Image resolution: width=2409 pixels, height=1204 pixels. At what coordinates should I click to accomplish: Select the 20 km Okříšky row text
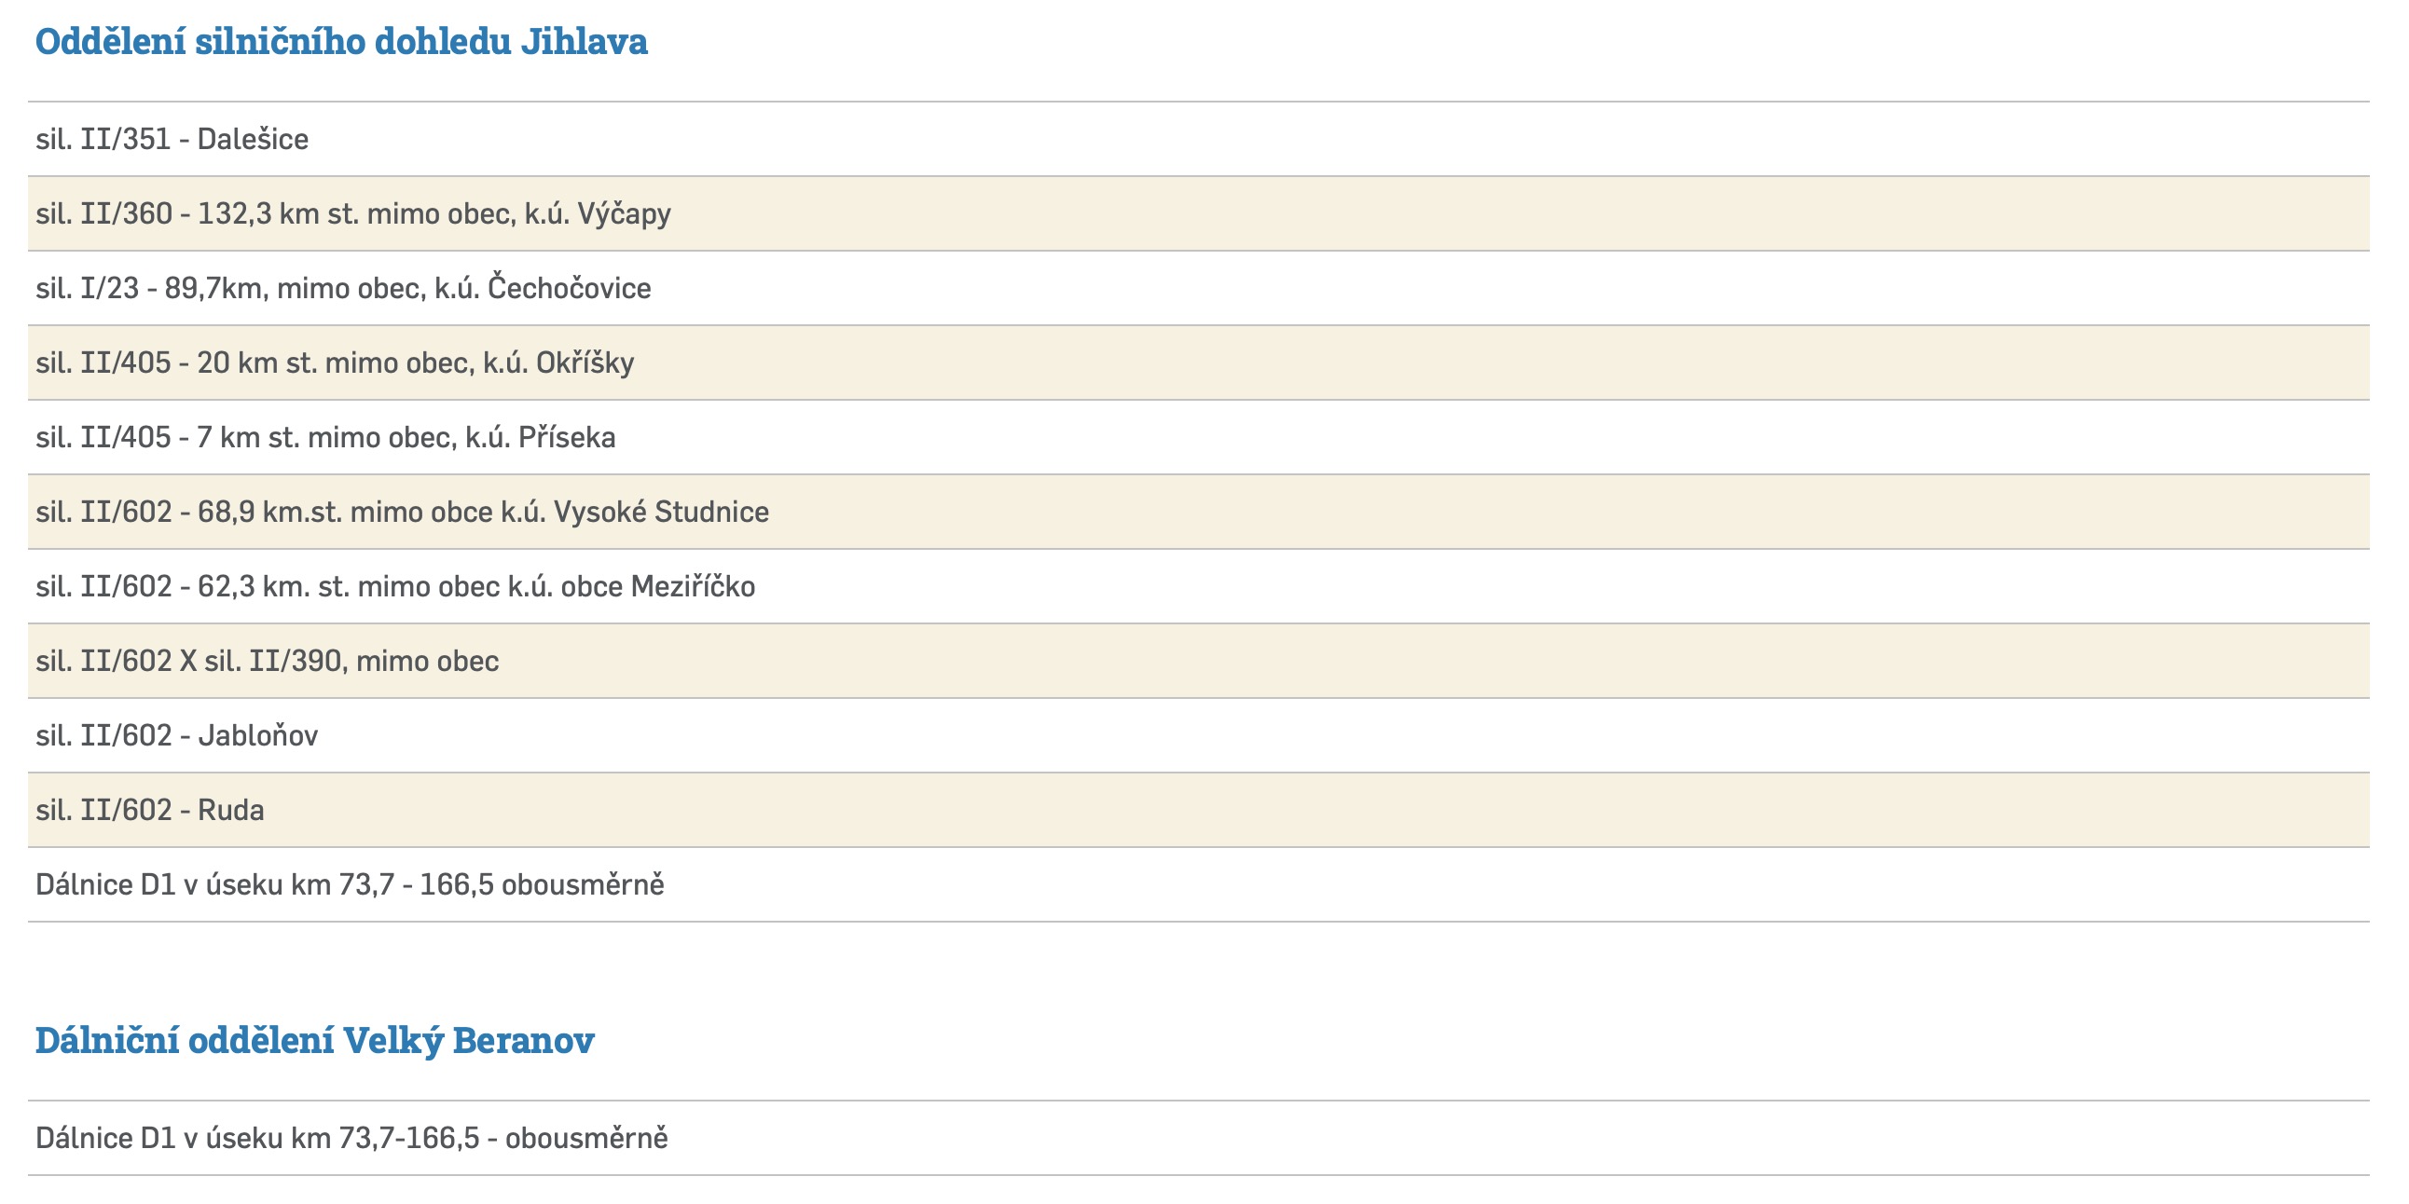click(x=335, y=363)
